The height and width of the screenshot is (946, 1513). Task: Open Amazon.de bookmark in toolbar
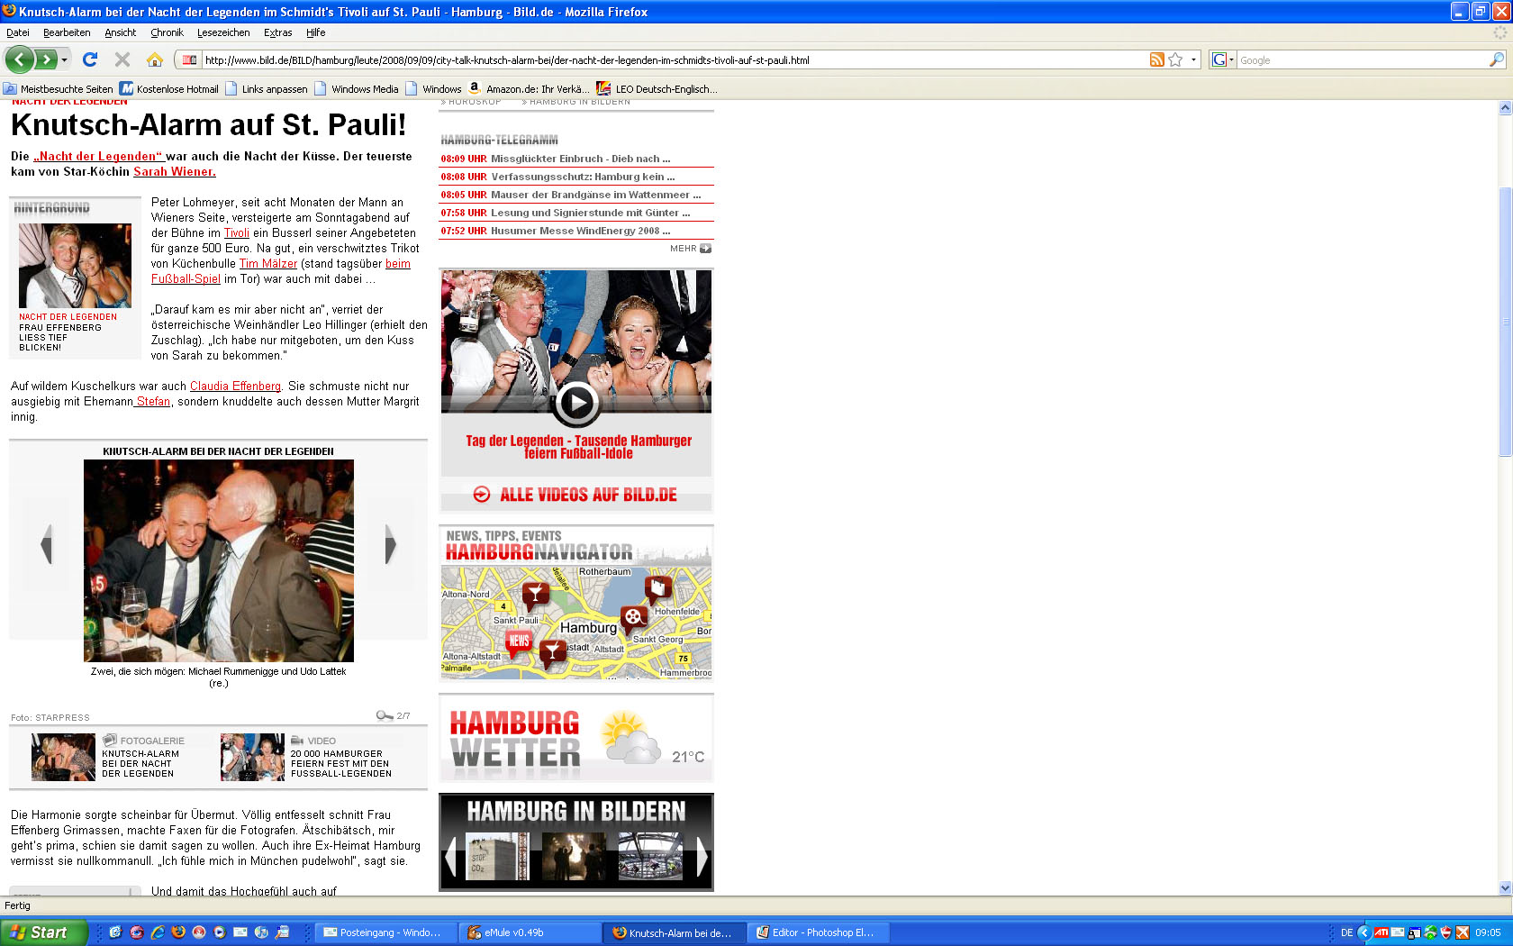(x=529, y=88)
